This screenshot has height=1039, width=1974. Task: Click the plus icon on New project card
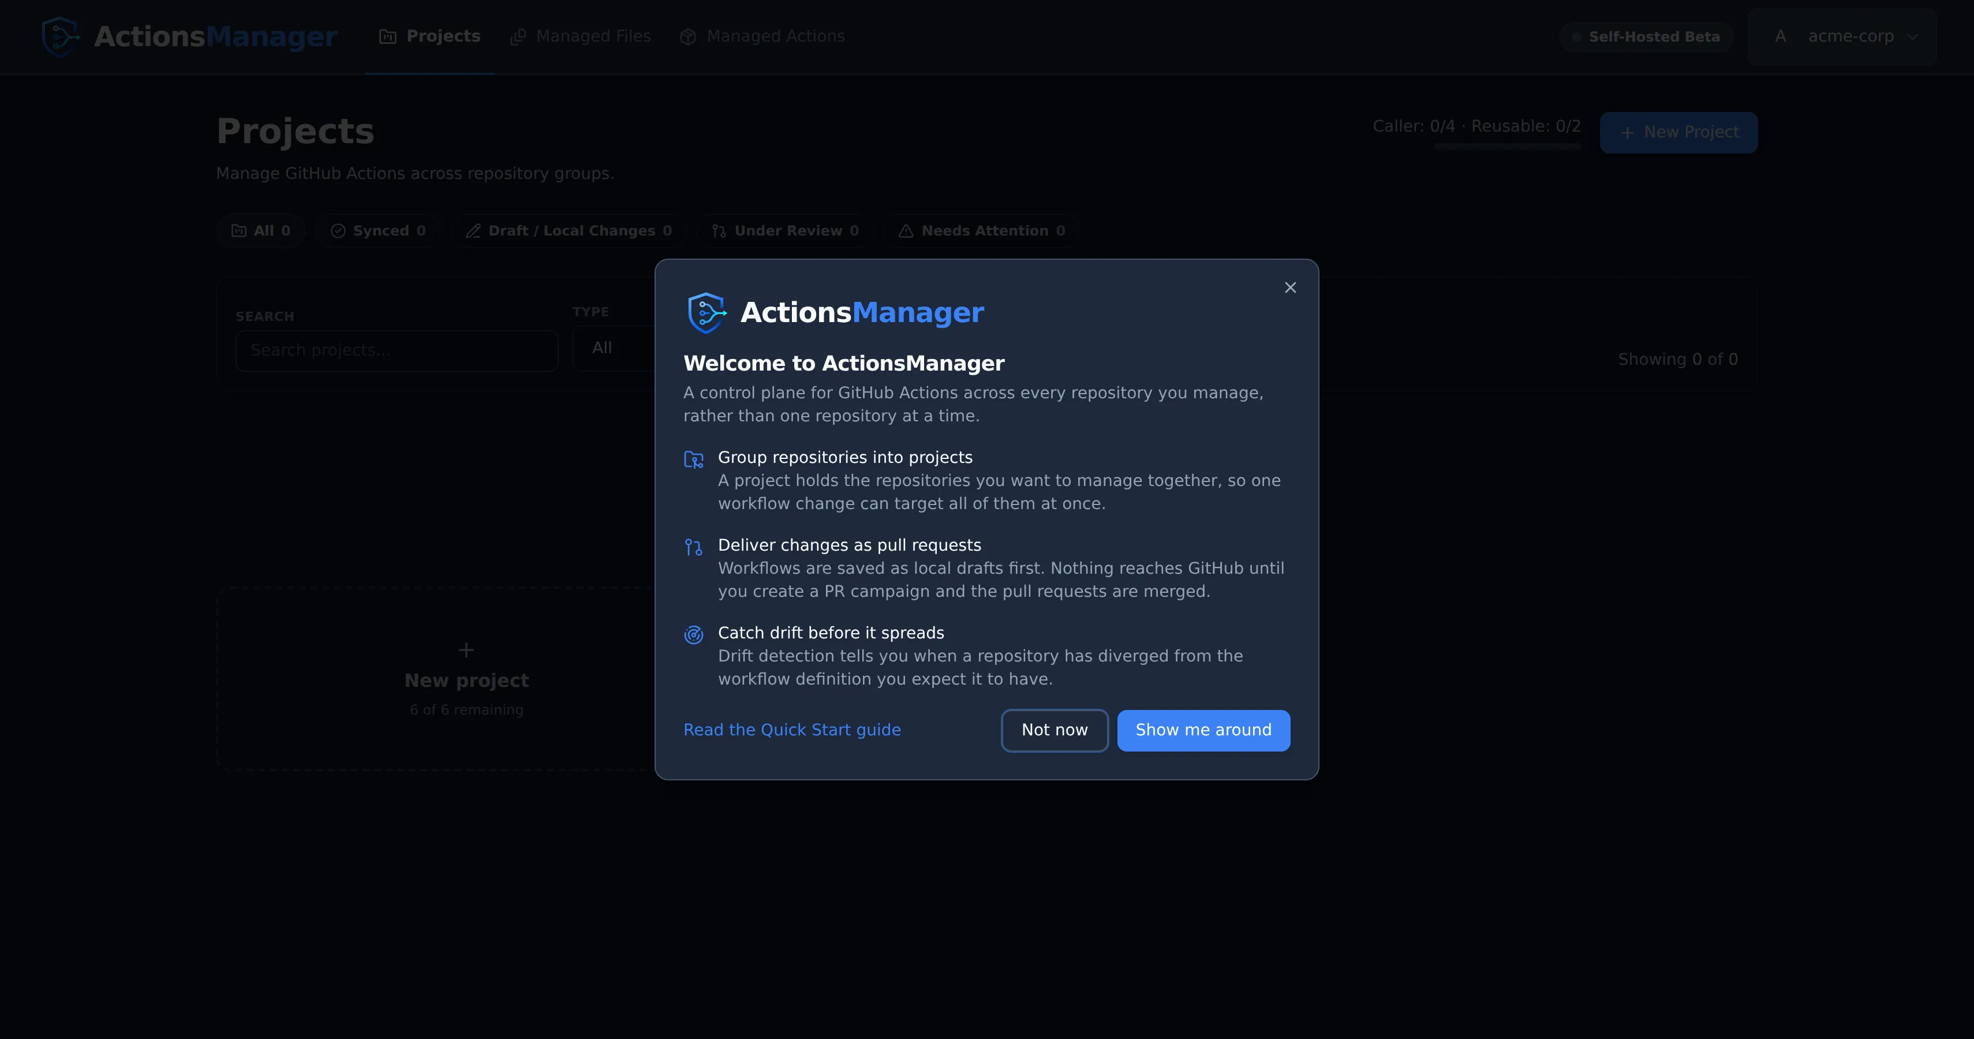466,650
